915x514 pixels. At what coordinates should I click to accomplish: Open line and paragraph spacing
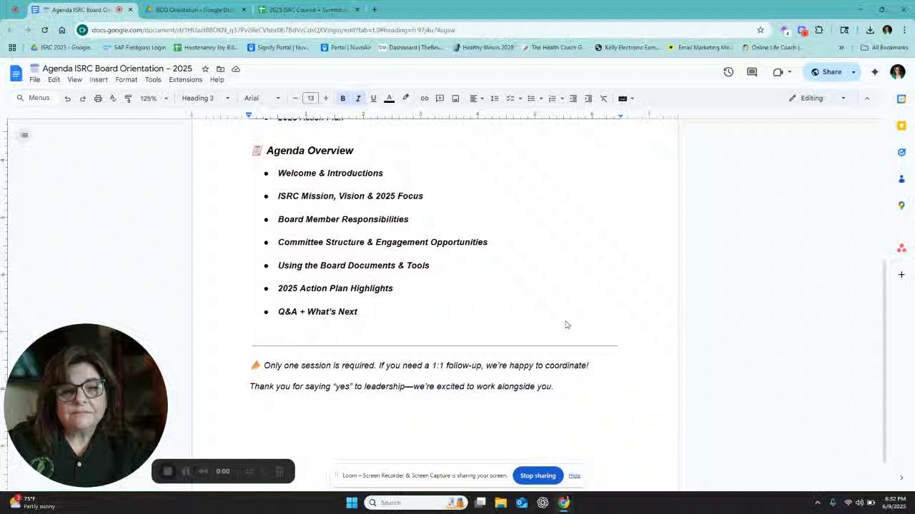(x=494, y=99)
